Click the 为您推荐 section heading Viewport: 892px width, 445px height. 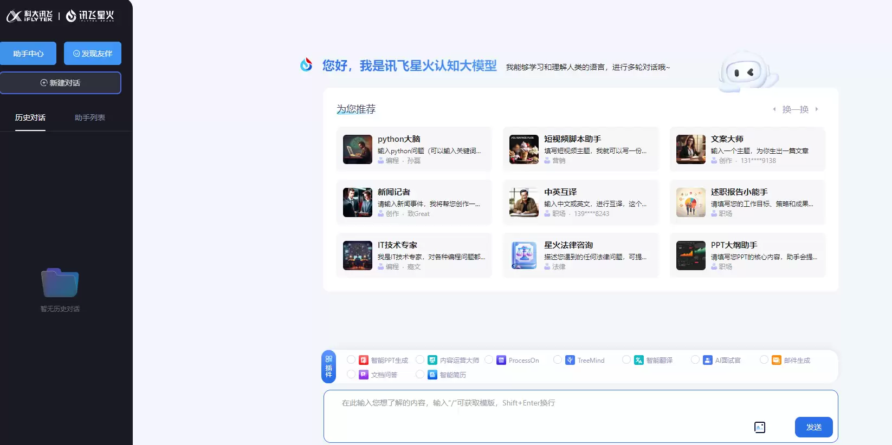coord(356,109)
